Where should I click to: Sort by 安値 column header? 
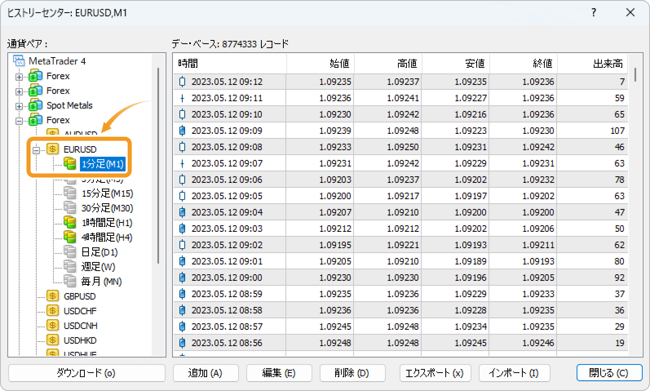tap(456, 64)
